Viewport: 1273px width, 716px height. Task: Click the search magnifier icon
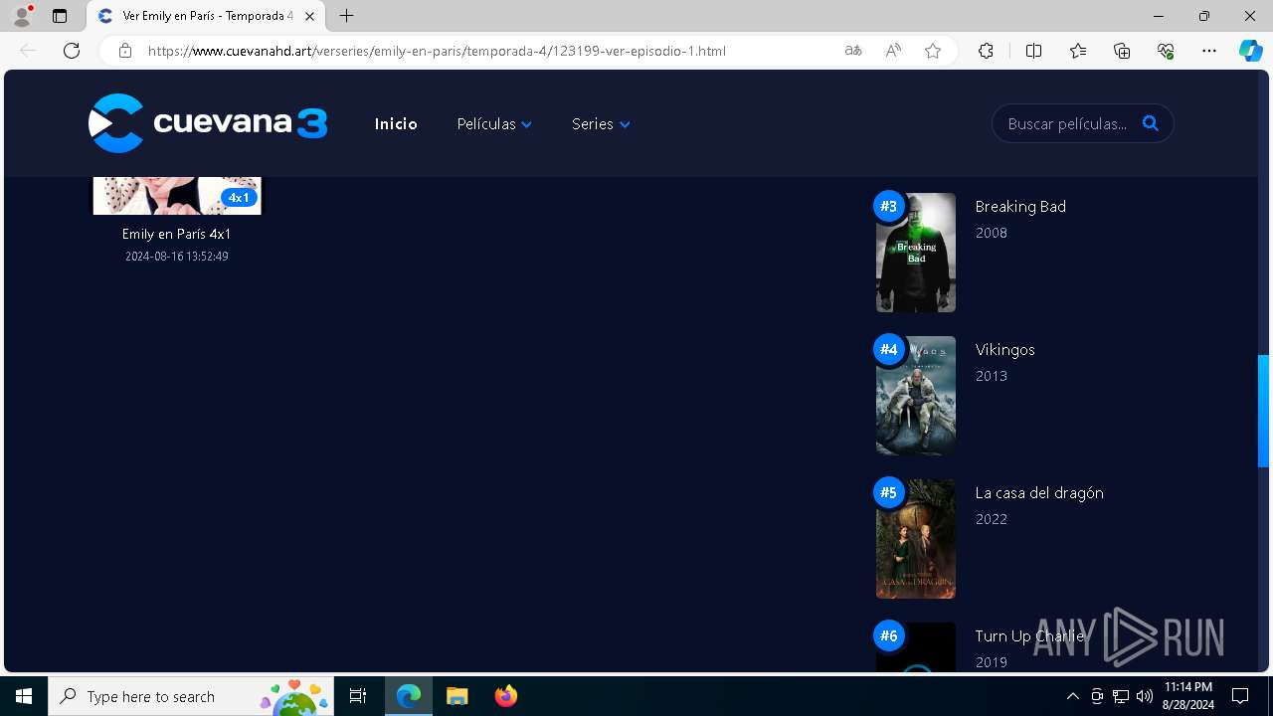tap(1151, 123)
